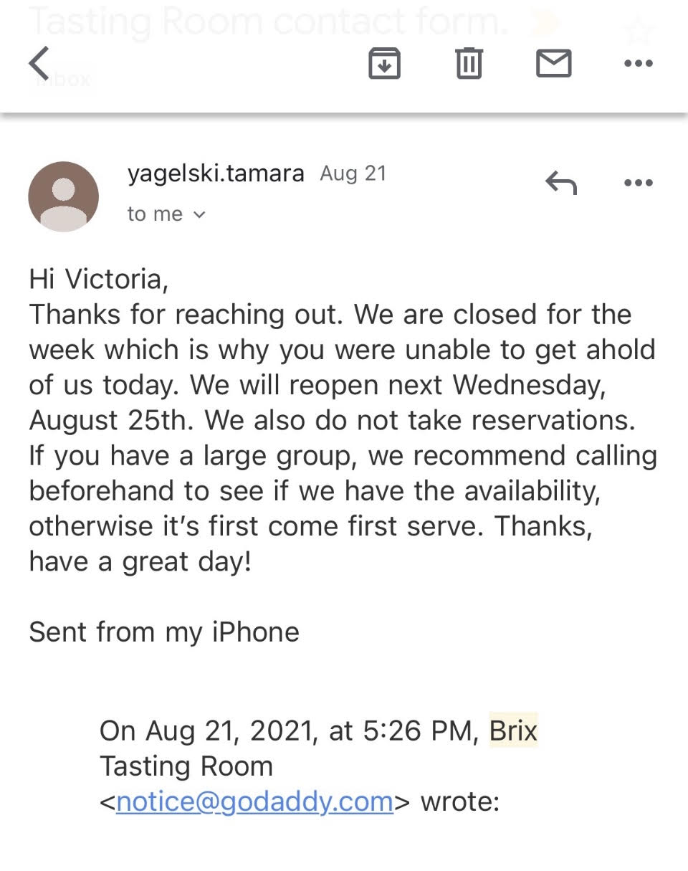Tap the "Aug 21" date beside the sender
The height and width of the screenshot is (871, 688).
point(353,173)
